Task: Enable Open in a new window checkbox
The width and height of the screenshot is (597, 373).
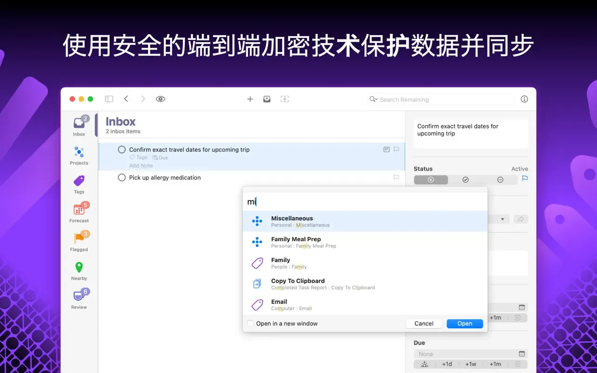Action: [x=250, y=323]
